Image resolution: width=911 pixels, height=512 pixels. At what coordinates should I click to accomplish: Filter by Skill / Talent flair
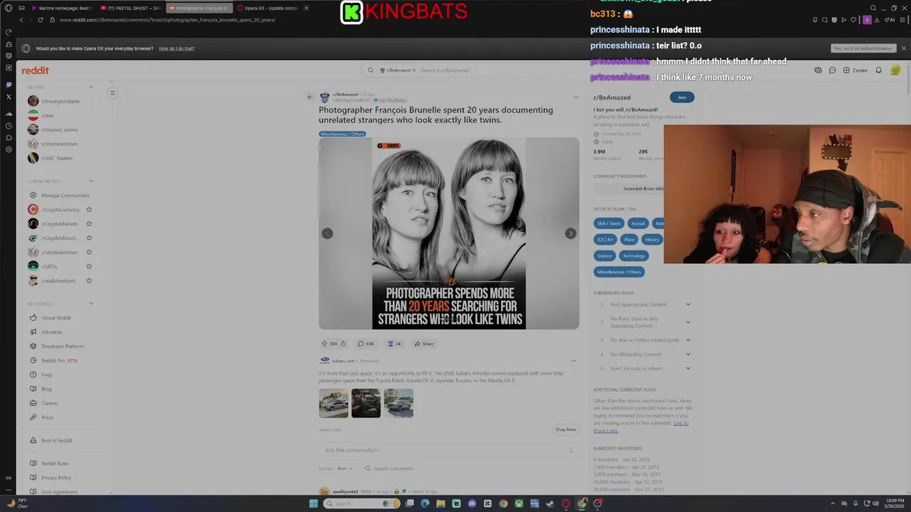609,223
